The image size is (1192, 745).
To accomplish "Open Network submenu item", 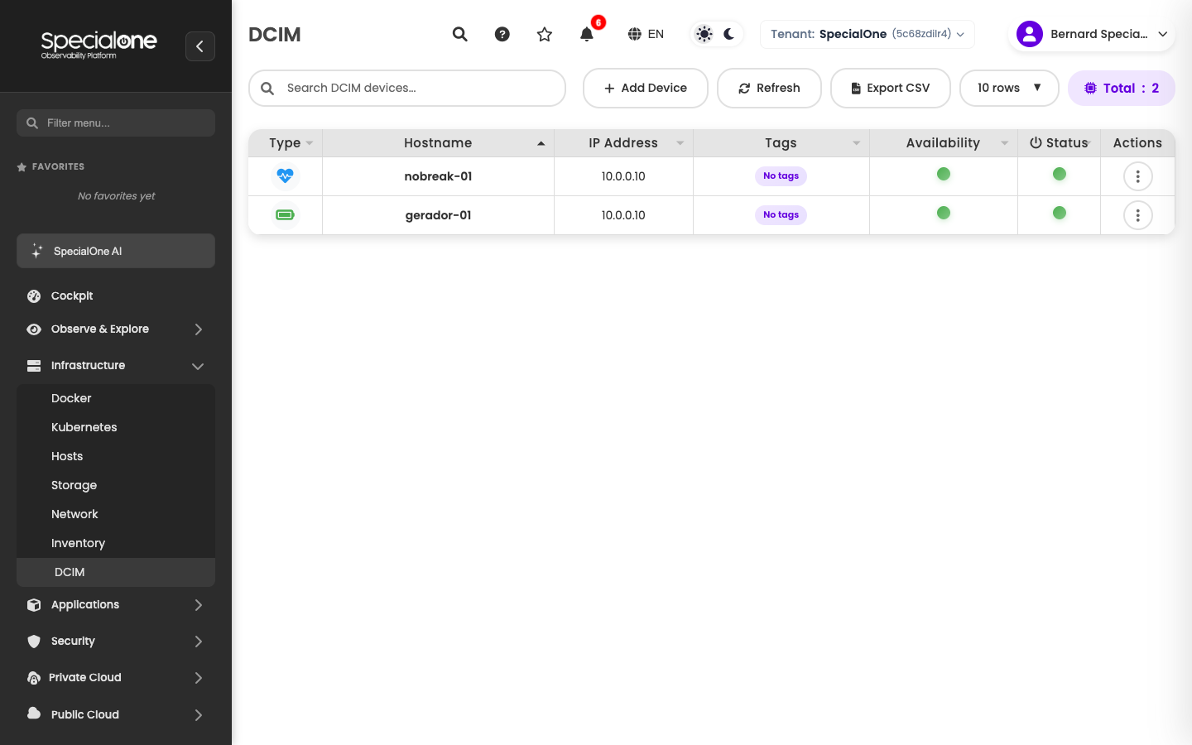I will 116,514.
